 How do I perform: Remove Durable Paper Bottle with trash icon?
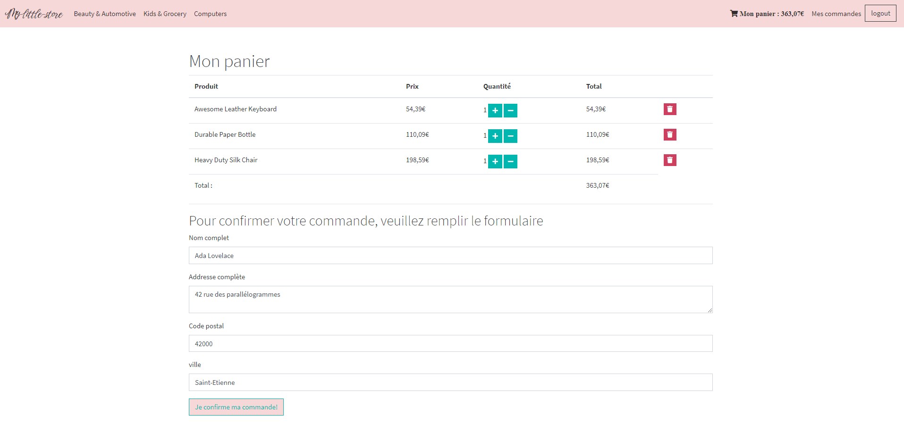tap(669, 135)
